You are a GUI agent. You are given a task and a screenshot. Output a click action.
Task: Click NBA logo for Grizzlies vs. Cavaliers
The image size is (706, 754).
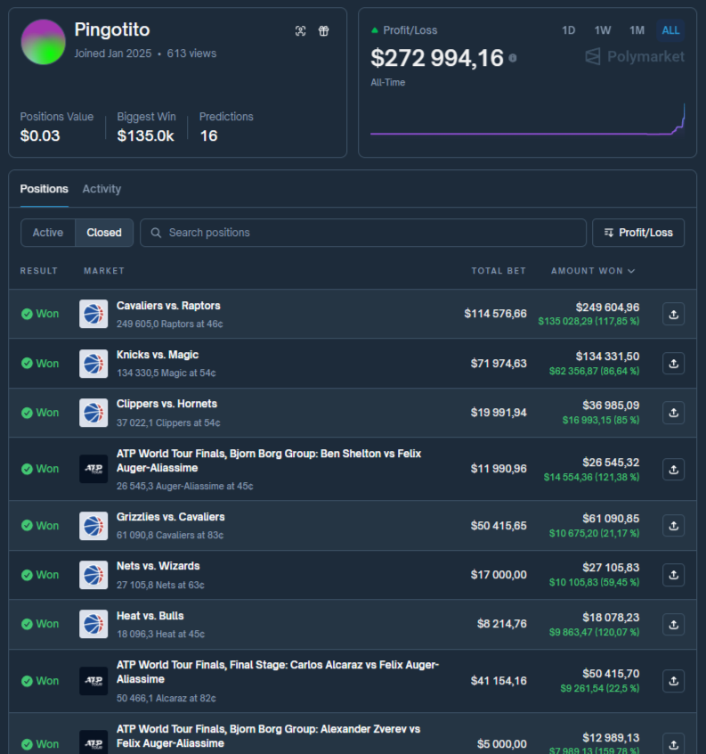93,526
